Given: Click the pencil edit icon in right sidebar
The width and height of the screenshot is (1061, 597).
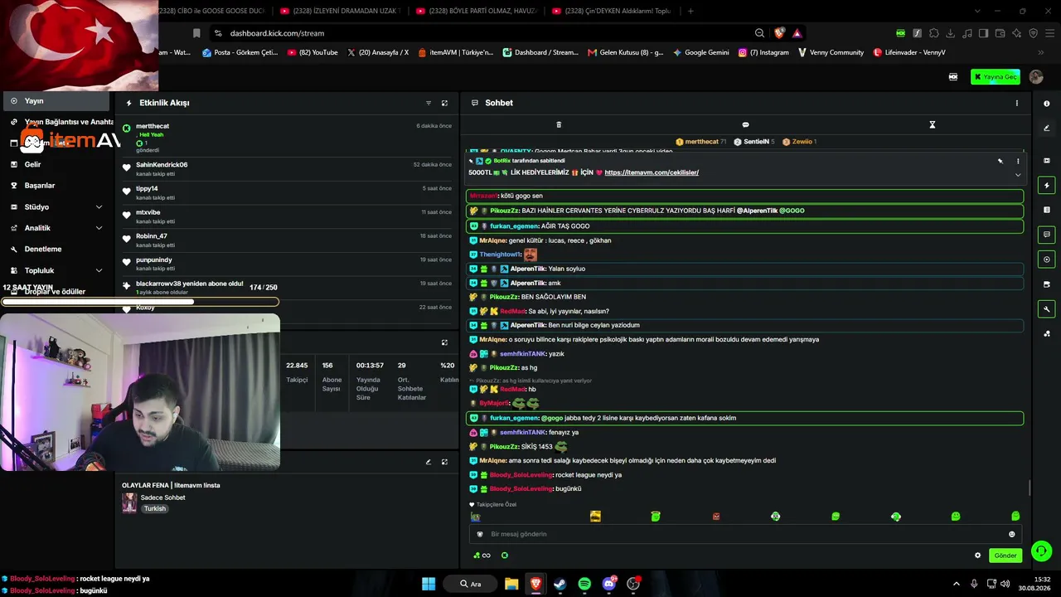Looking at the screenshot, I should [1047, 128].
